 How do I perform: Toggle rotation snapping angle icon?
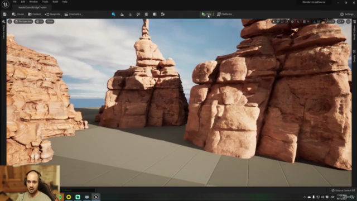(315, 22)
